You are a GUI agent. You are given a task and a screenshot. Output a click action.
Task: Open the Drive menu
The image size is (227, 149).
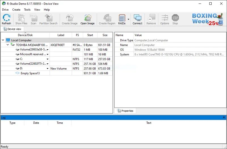point(5,10)
